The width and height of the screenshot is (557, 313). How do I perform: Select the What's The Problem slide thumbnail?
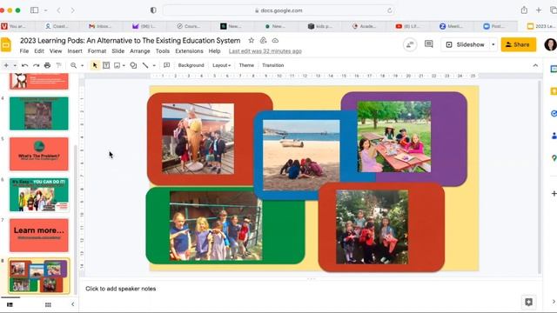point(38,154)
